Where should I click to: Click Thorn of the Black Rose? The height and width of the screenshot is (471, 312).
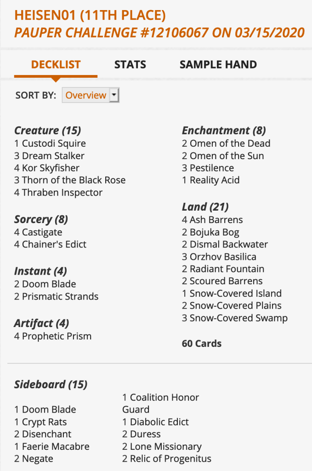(74, 180)
